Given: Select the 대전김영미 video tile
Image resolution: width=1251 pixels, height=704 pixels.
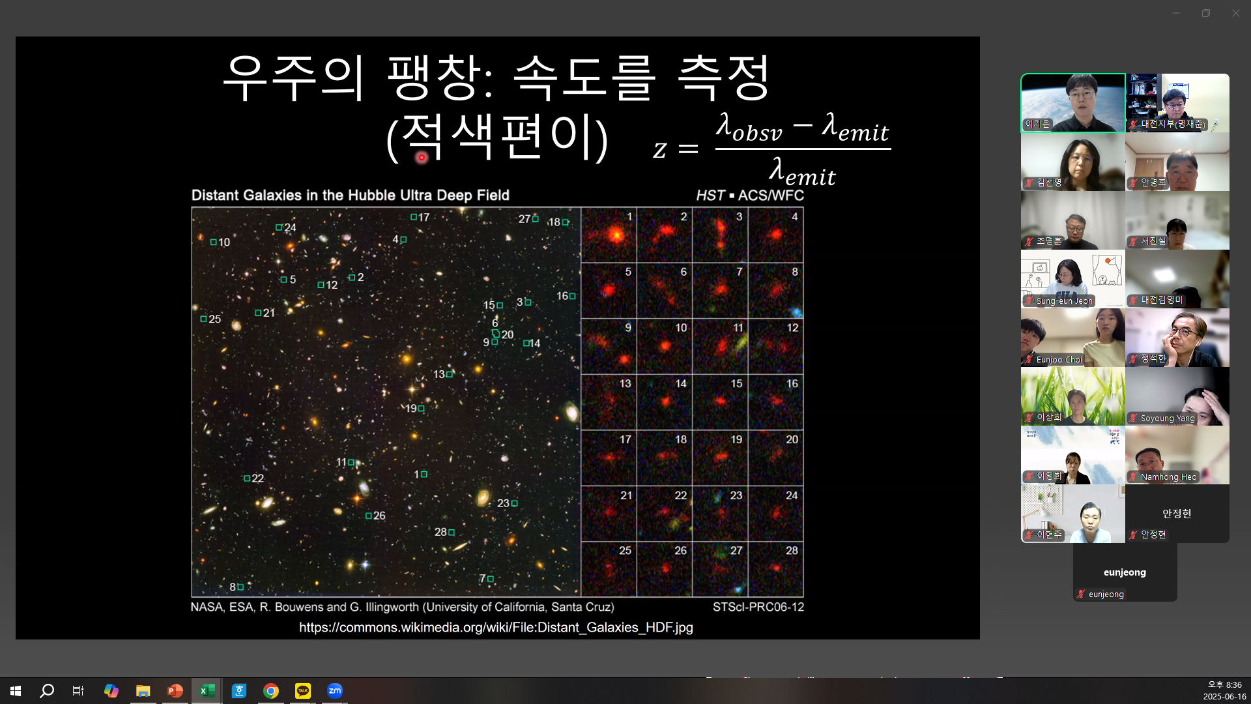Looking at the screenshot, I should tap(1177, 279).
